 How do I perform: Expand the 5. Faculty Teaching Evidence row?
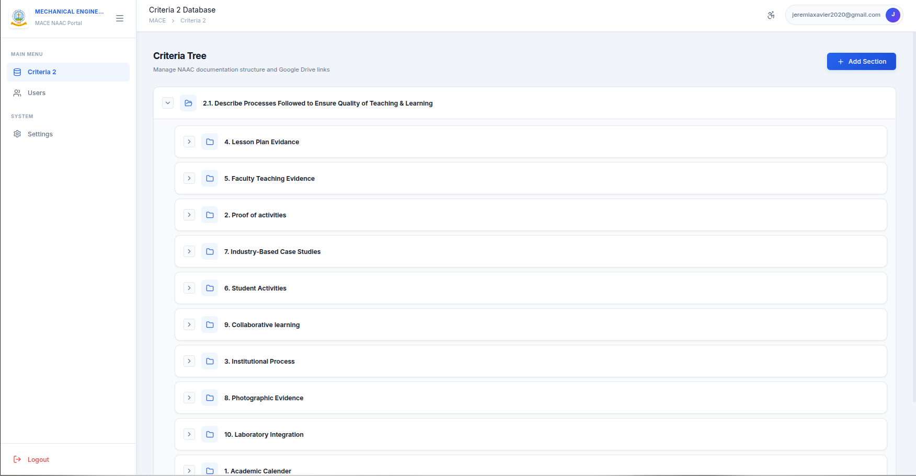click(189, 178)
